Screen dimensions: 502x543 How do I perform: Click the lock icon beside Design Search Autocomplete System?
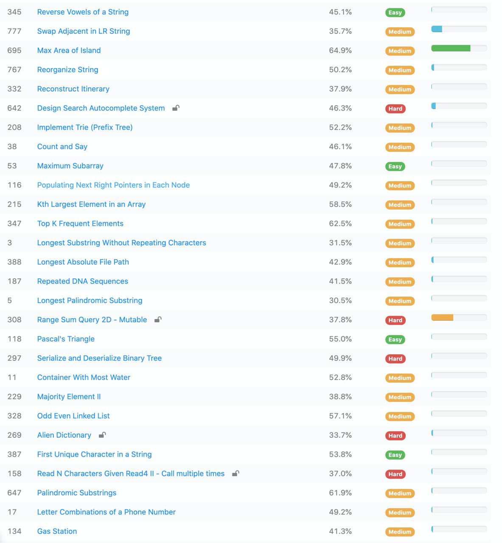click(176, 108)
